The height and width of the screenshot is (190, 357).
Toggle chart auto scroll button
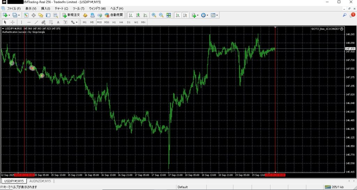pyautogui.click(x=178, y=15)
